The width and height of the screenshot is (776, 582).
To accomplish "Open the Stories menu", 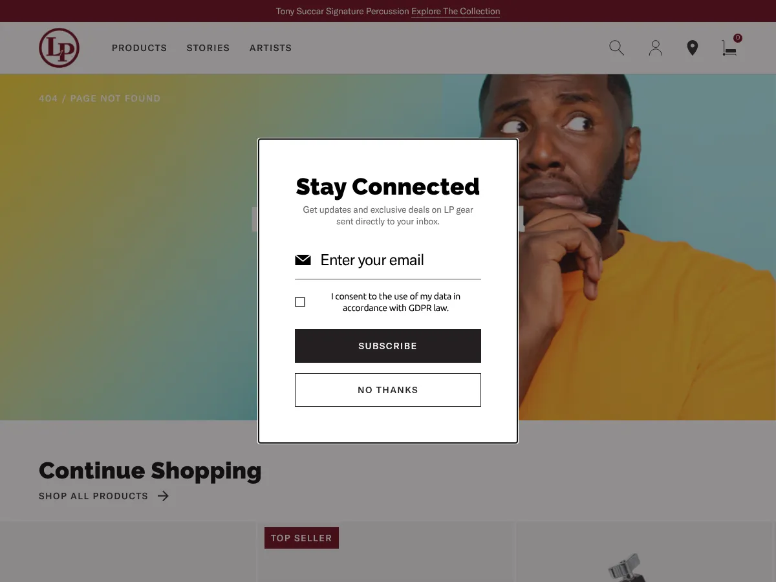I will pyautogui.click(x=208, y=48).
